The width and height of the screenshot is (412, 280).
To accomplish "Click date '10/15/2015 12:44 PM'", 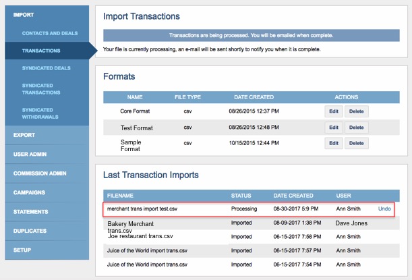I will 254,143.
